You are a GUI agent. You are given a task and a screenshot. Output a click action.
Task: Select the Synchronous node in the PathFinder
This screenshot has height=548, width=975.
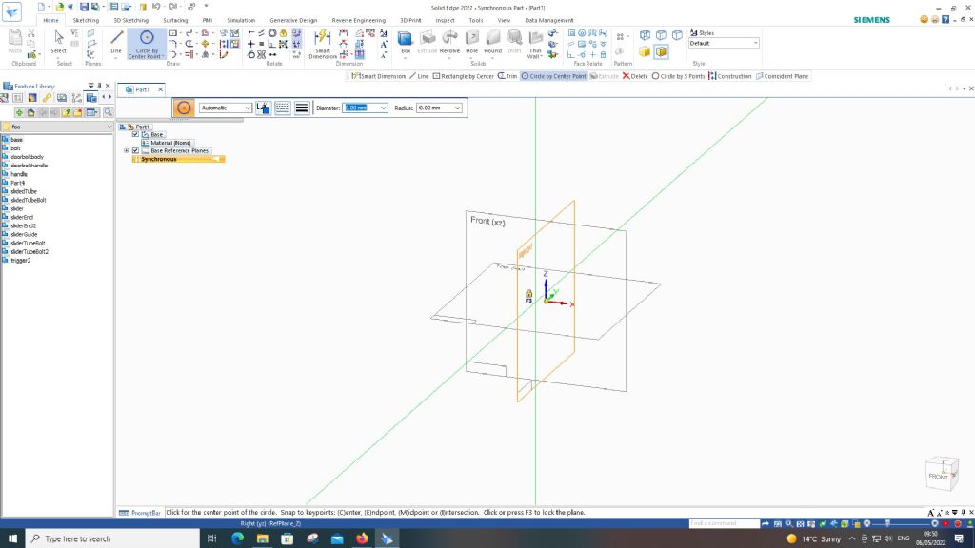[x=178, y=159]
